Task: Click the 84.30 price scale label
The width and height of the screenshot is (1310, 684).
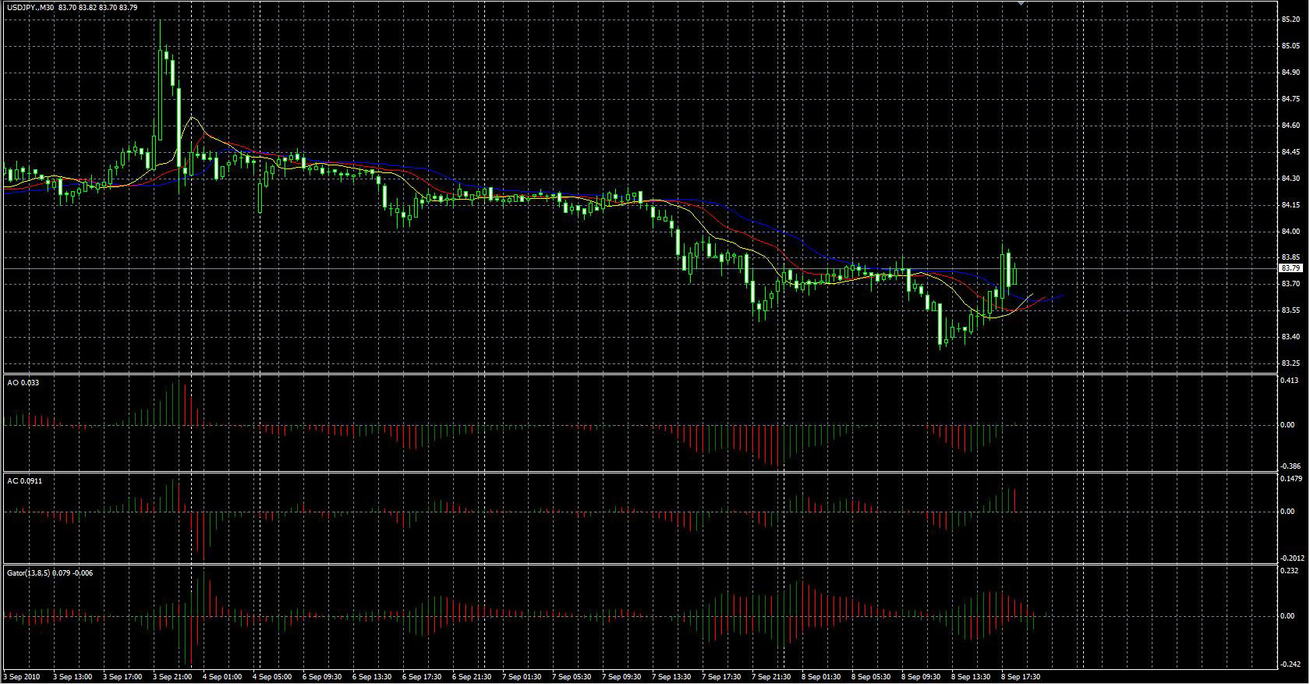Action: 1291,179
